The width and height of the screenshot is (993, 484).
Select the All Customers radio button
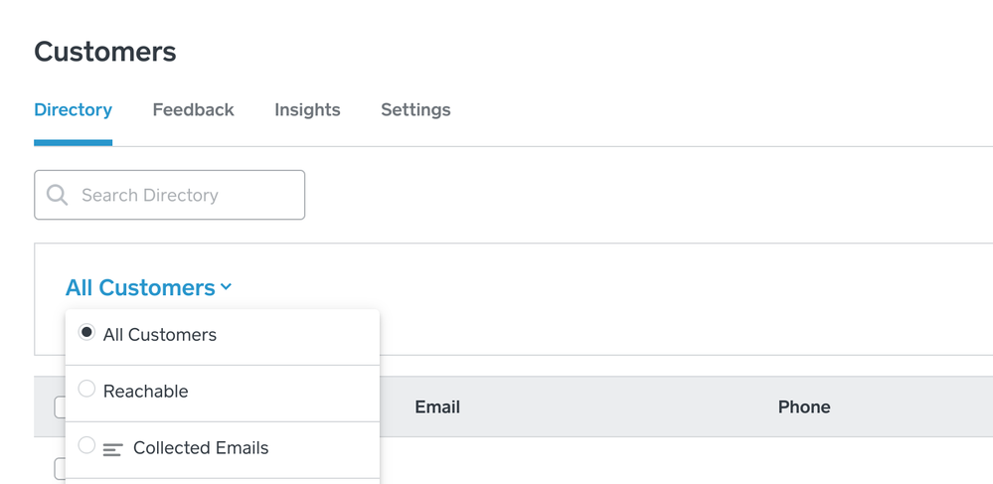(x=86, y=333)
